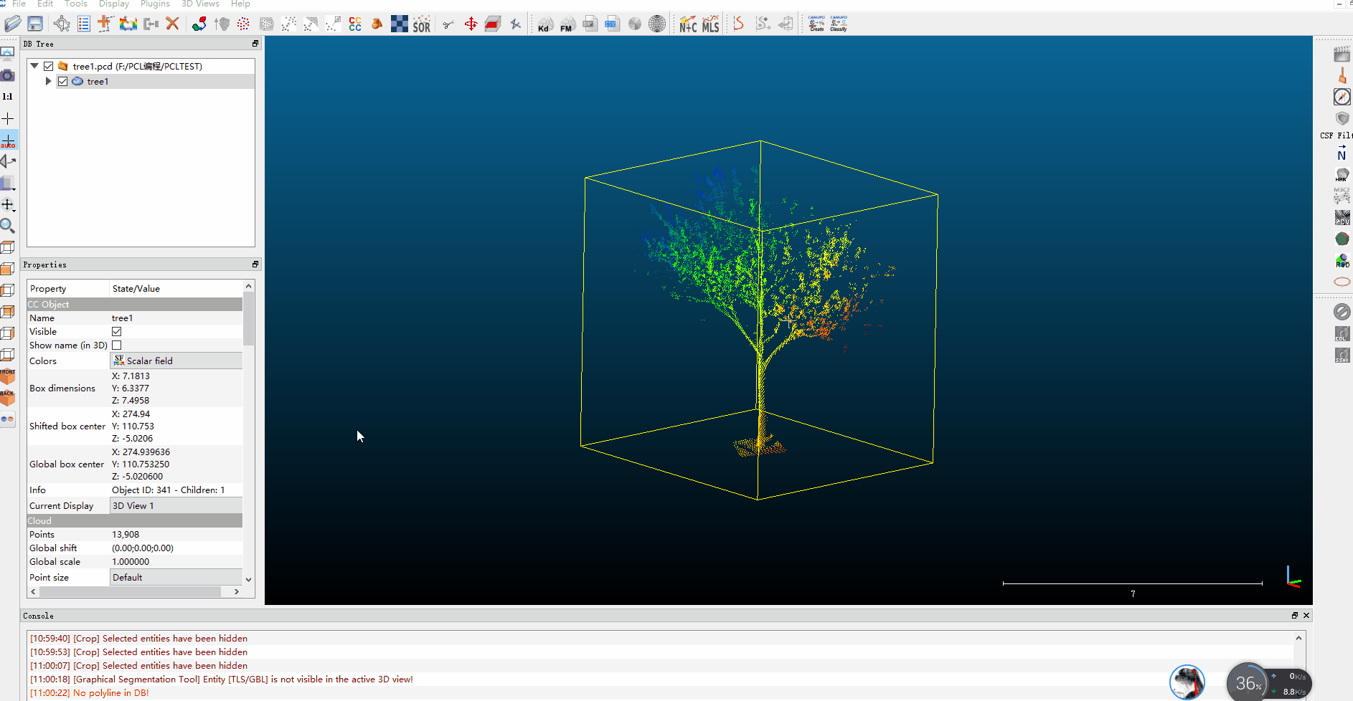Launch the CANUPO Classify plugin
This screenshot has height=701, width=1353.
click(837, 24)
